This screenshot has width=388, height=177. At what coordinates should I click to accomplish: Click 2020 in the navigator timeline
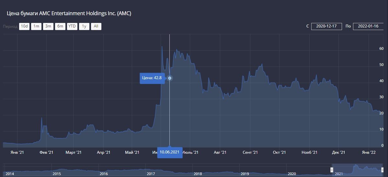point(292,174)
